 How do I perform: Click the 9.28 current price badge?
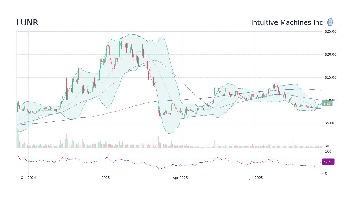(x=327, y=103)
